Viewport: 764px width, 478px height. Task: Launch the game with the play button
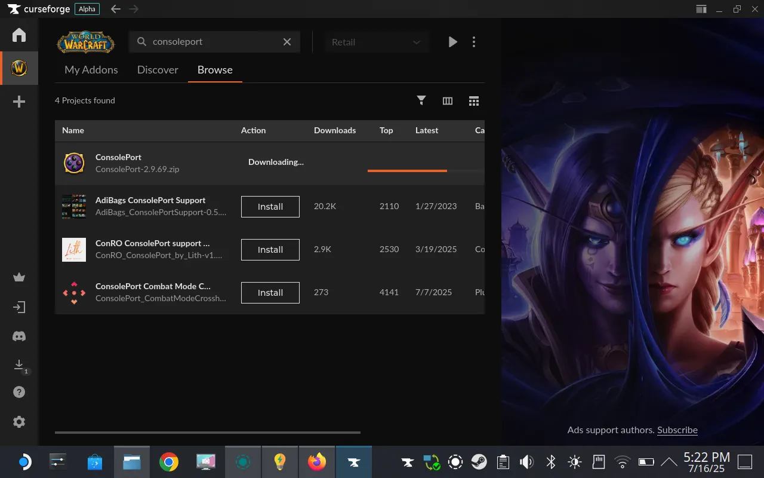pyautogui.click(x=452, y=42)
